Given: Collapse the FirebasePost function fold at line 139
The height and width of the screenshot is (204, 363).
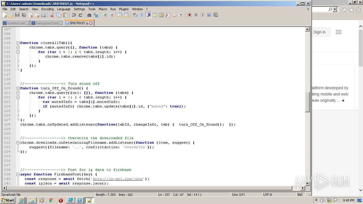Looking at the screenshot, I should (18, 174).
